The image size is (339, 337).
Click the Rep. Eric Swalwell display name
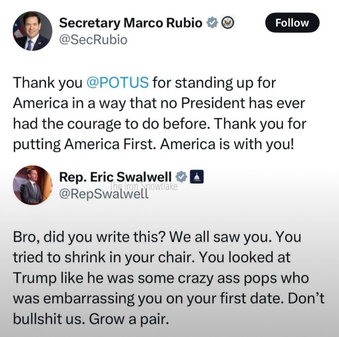click(x=116, y=176)
